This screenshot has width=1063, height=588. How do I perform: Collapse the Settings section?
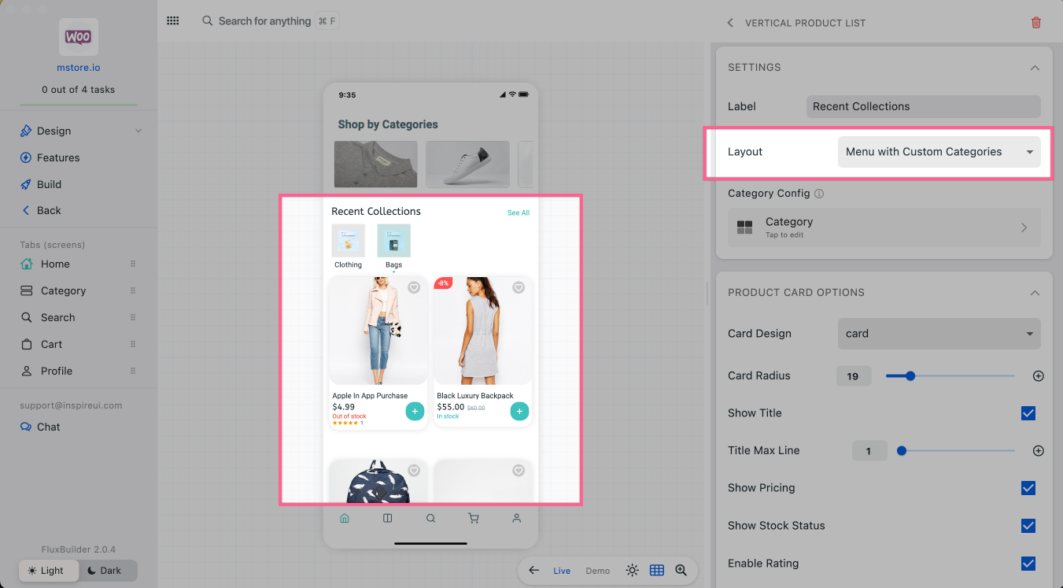1035,68
